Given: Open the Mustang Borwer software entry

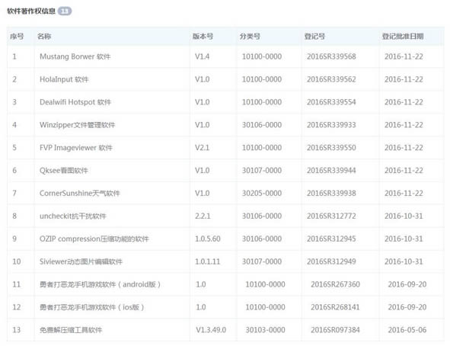Looking at the screenshot, I should click(x=75, y=56).
